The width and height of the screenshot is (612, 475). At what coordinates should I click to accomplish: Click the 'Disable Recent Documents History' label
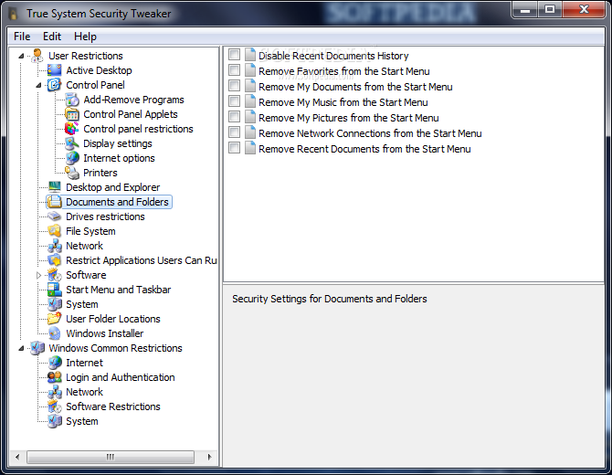333,56
